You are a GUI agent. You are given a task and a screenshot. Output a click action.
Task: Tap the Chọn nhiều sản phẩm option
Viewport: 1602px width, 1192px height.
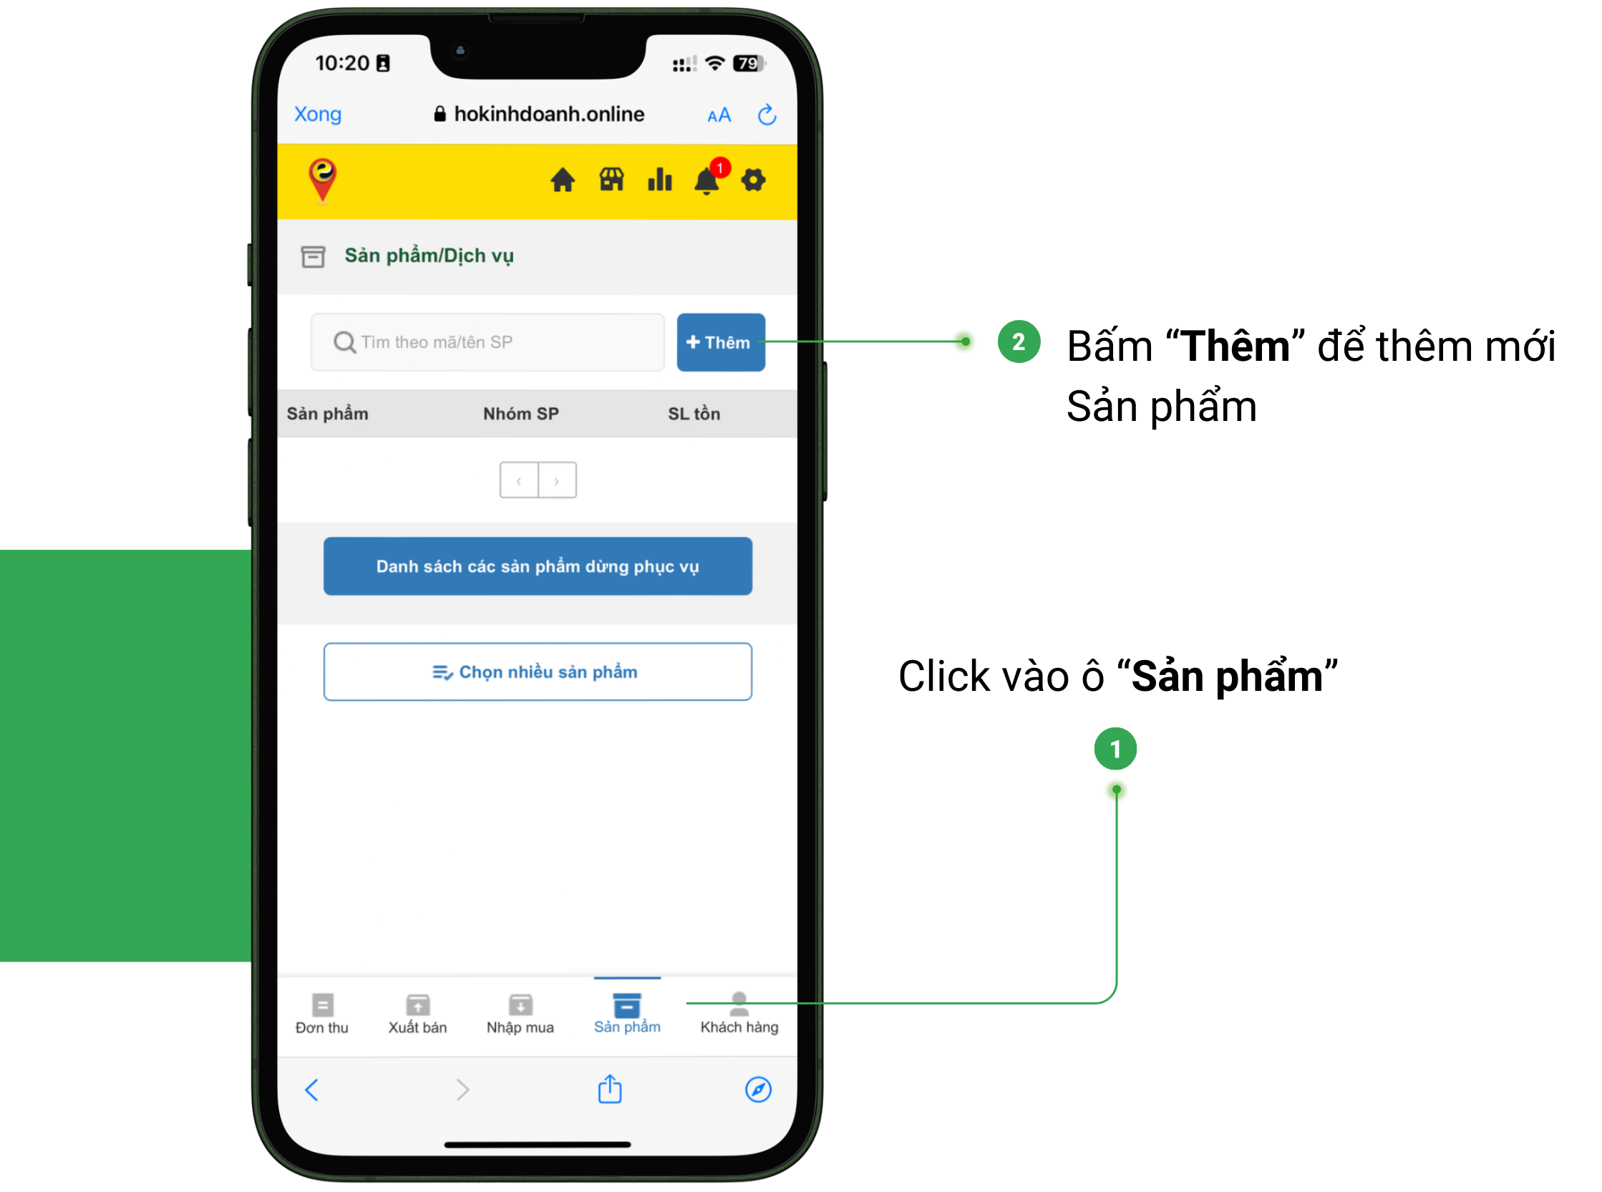pos(537,672)
